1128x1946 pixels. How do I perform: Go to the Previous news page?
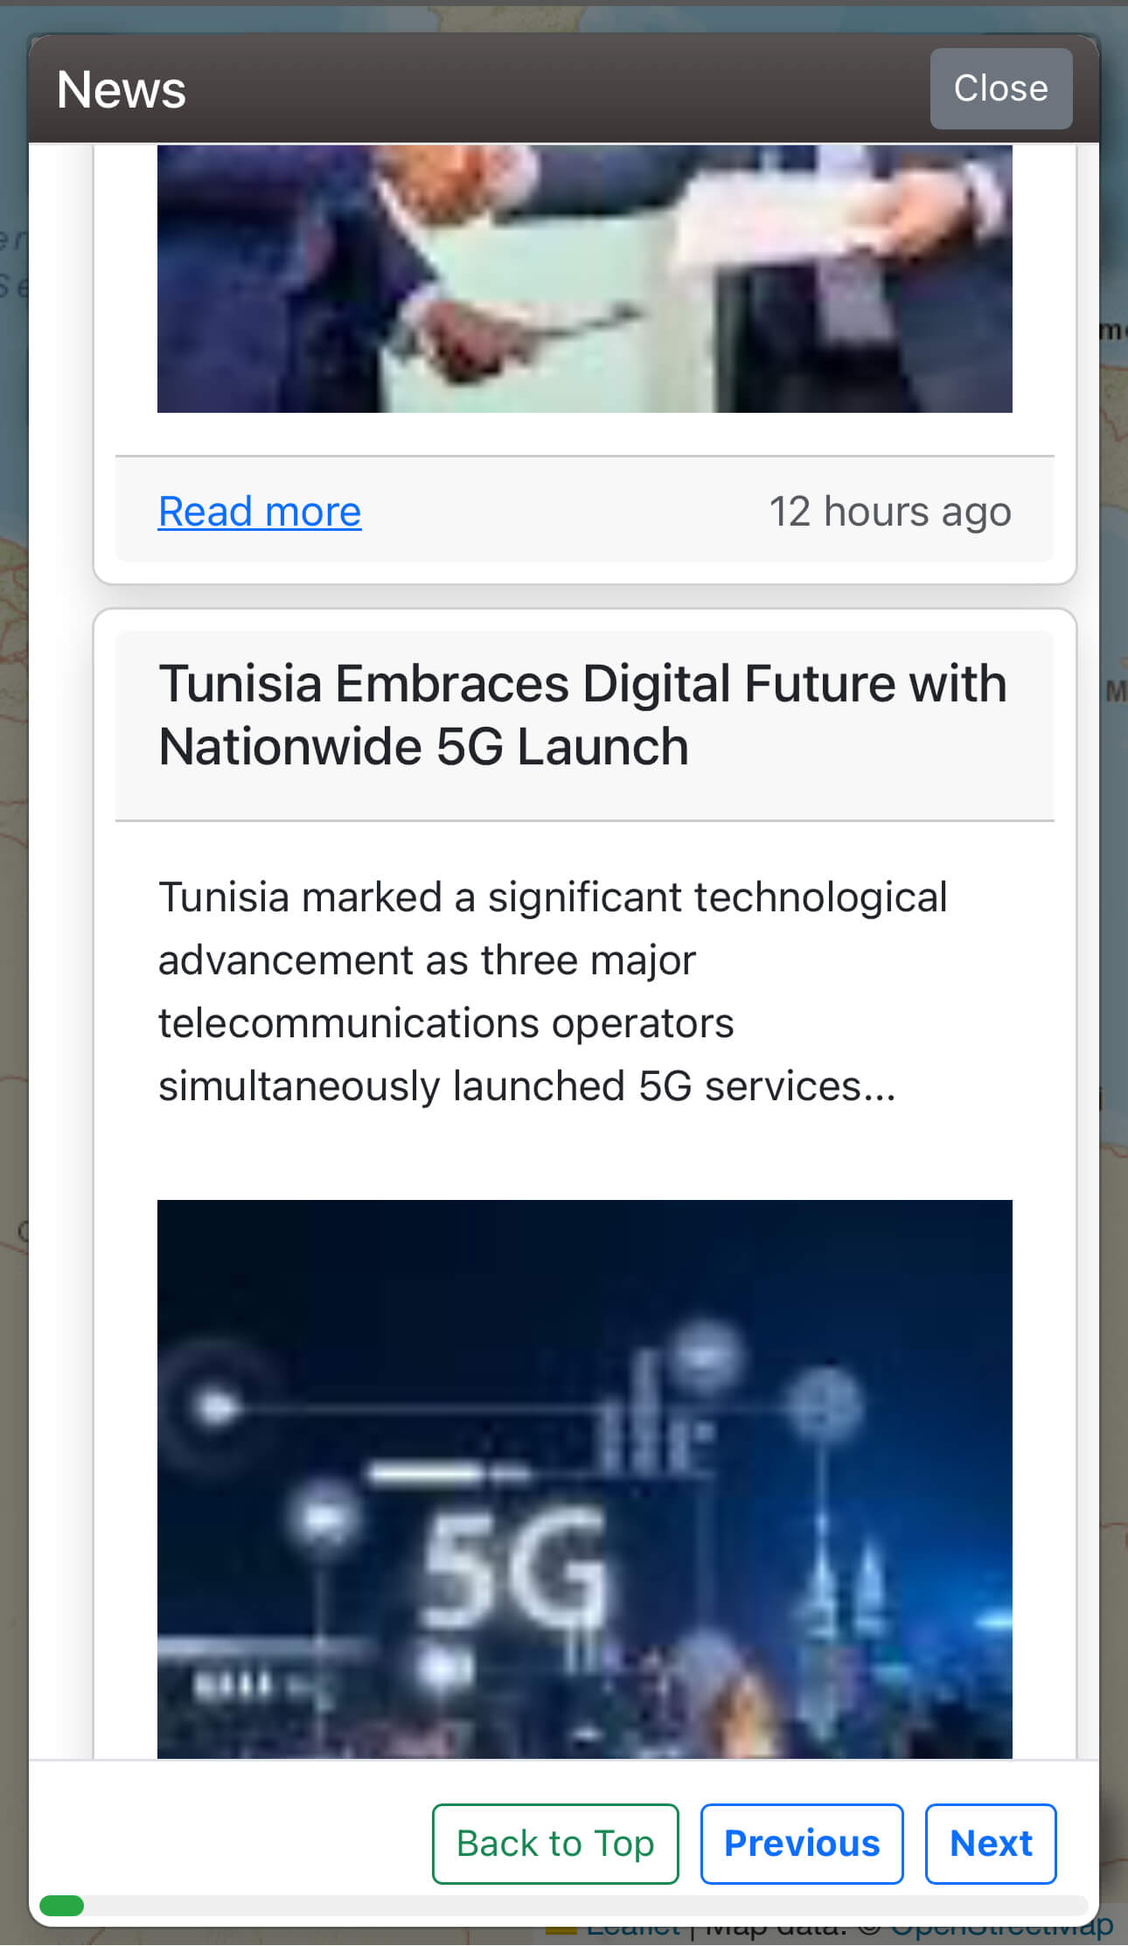801,1844
